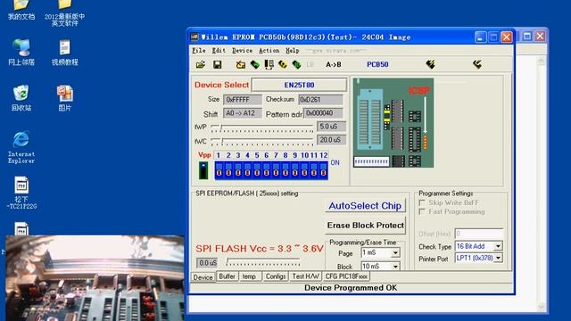Click the floppy disk save icon
Image resolution: width=571 pixels, height=321 pixels.
click(218, 65)
